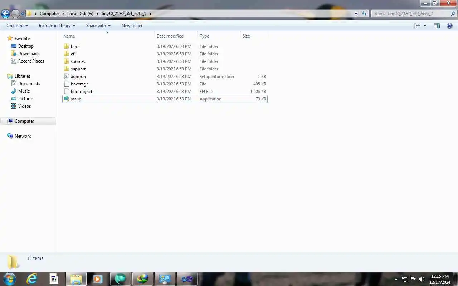
Task: Expand the arrow after Computer in breadcrumb
Action: tap(63, 14)
